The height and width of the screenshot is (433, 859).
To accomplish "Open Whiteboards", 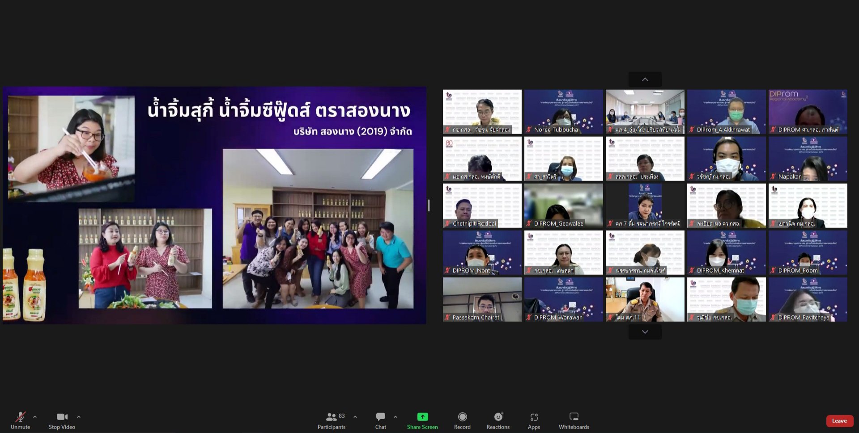I will [574, 420].
